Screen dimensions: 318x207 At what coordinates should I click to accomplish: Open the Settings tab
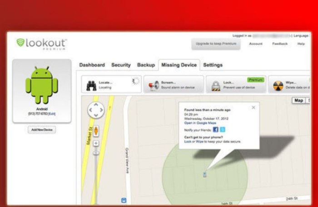point(213,65)
